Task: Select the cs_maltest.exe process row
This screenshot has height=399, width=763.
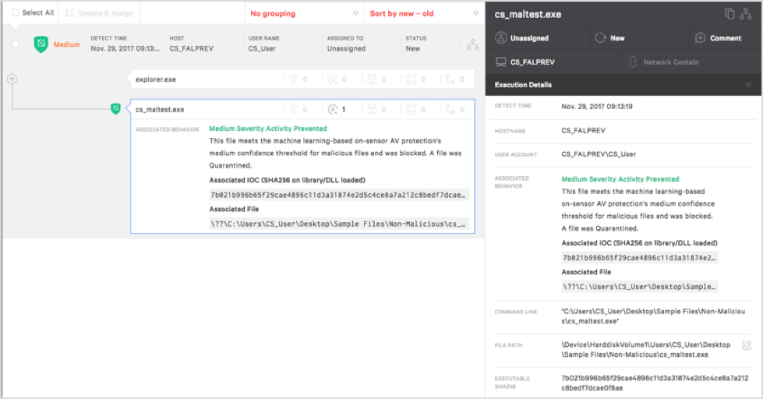Action: (302, 109)
